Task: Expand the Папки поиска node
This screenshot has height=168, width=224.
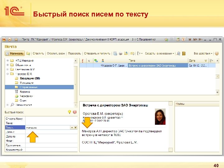Action: 8,105
